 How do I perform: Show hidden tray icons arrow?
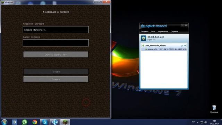tap(198, 122)
